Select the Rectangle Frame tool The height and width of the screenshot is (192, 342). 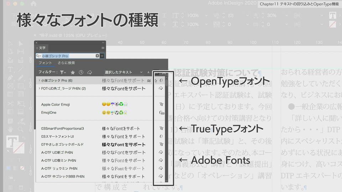coord(10,86)
